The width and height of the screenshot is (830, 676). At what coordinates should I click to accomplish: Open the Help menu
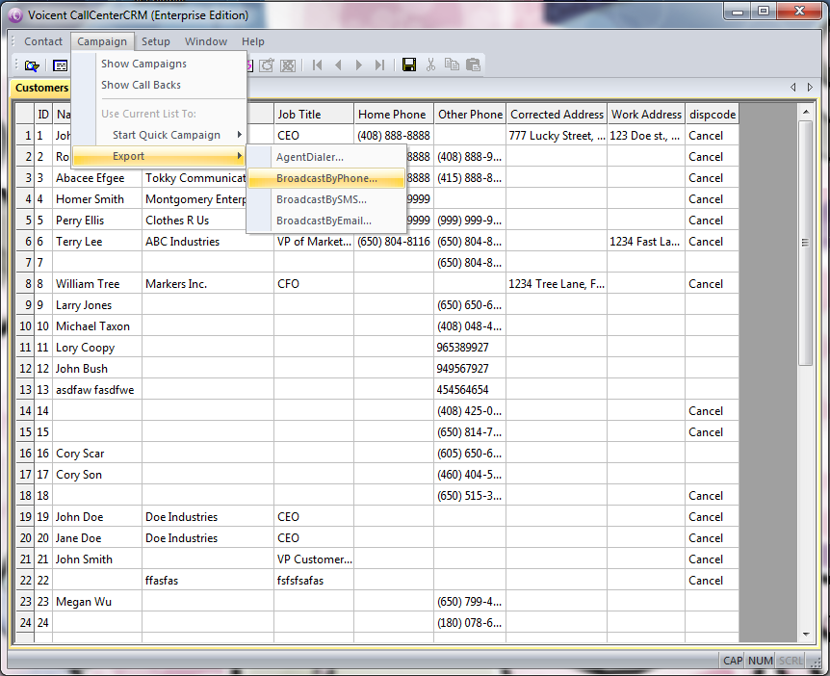253,41
